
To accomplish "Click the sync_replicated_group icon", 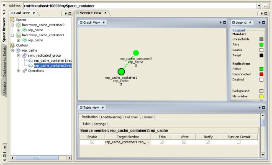I will pos(25,55).
